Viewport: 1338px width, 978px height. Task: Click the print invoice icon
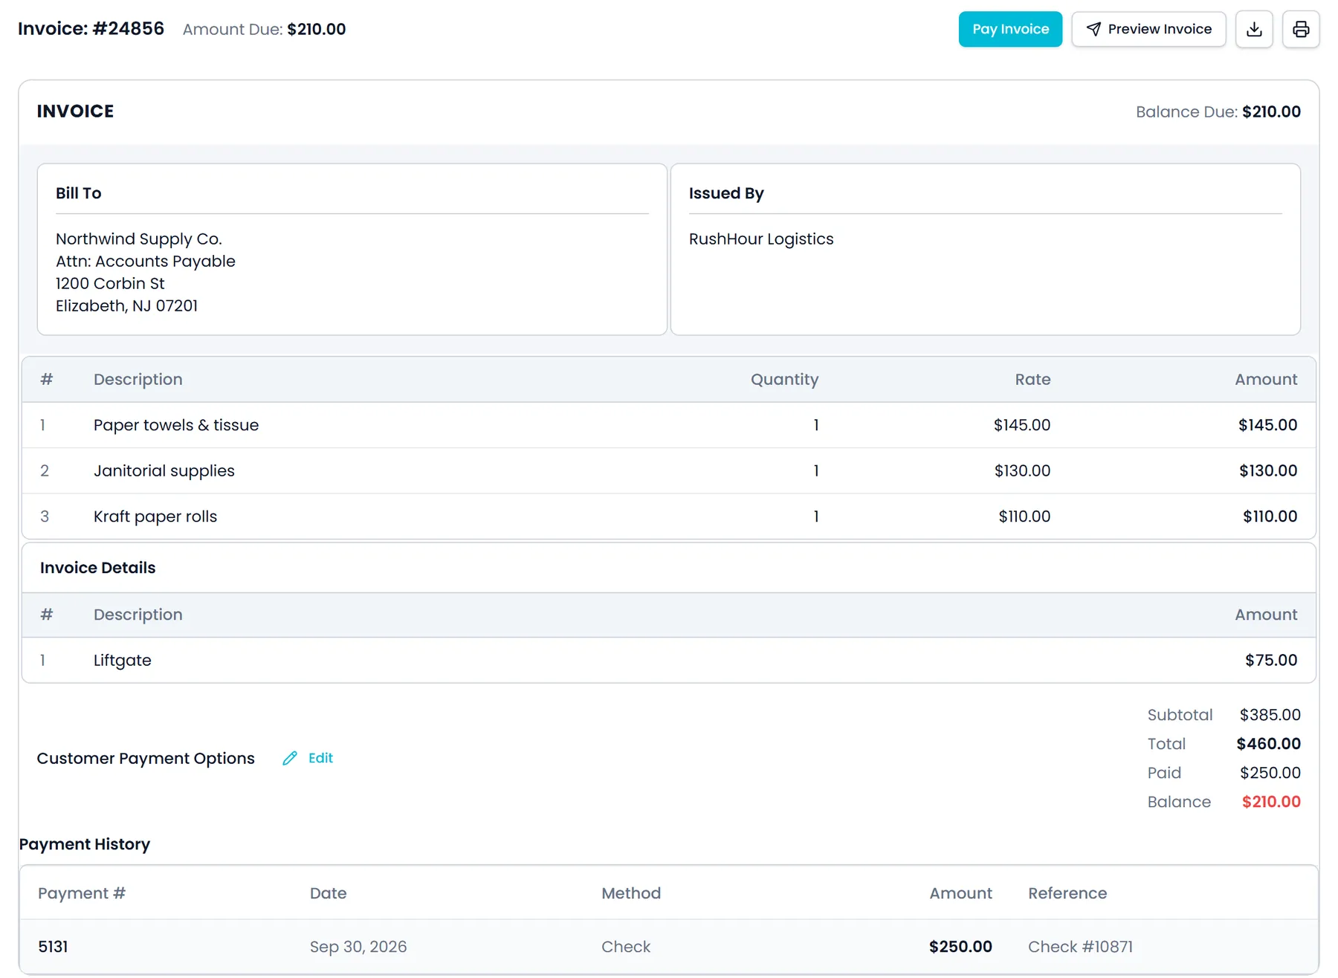tap(1301, 29)
